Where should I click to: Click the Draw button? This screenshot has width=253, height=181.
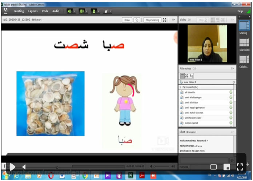point(127,20)
